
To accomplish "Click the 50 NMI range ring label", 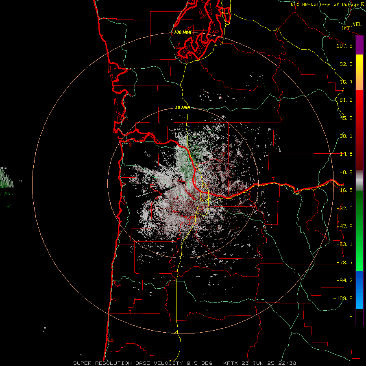I will coord(183,108).
